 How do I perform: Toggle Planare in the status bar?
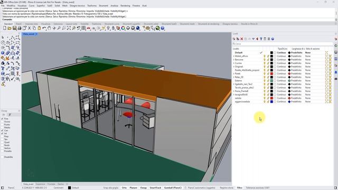pyautogui.click(x=134, y=188)
